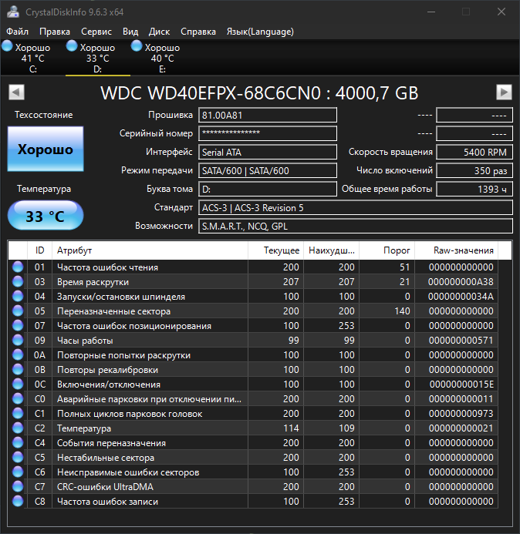
Task: Click status orb for attribute 09 power-on hours
Action: tap(18, 341)
